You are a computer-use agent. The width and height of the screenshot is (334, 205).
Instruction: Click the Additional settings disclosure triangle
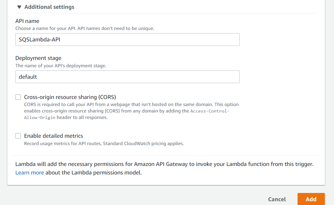point(19,7)
